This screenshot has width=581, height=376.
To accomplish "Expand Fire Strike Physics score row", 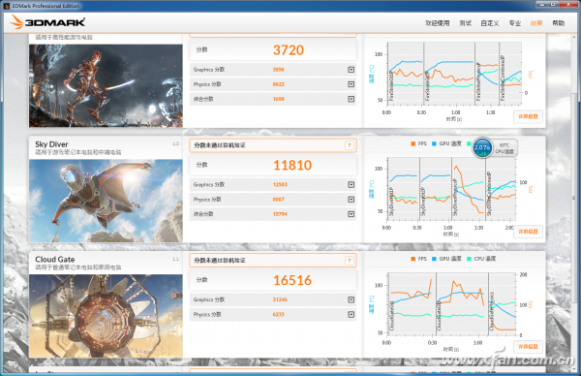I will [x=351, y=84].
